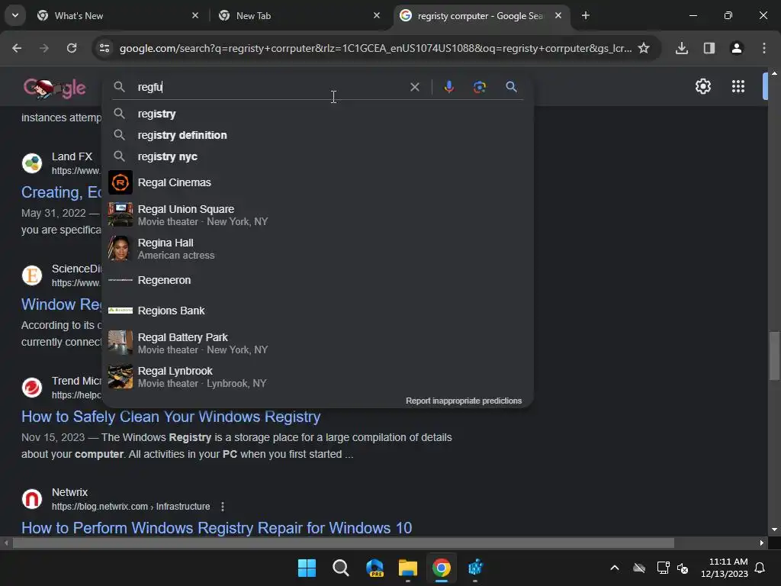Submit search using blue magnifier icon
Image resolution: width=781 pixels, height=586 pixels.
click(x=511, y=87)
